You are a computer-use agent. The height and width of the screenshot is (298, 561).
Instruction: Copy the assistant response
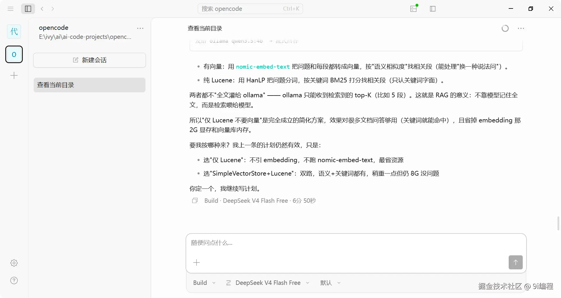[x=195, y=201]
